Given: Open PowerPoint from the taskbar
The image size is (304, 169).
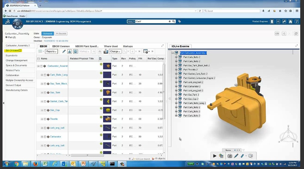Looking at the screenshot, I should (x=84, y=164).
